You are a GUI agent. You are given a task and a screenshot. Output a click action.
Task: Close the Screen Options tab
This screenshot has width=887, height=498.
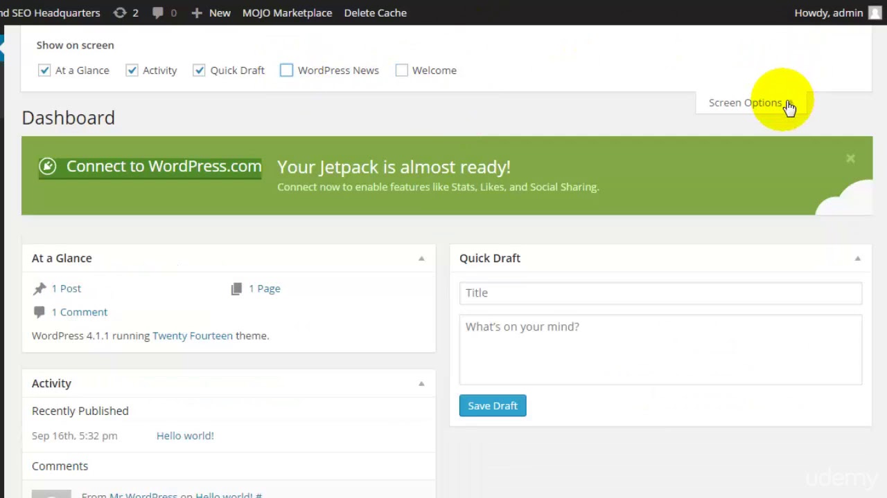tap(751, 102)
